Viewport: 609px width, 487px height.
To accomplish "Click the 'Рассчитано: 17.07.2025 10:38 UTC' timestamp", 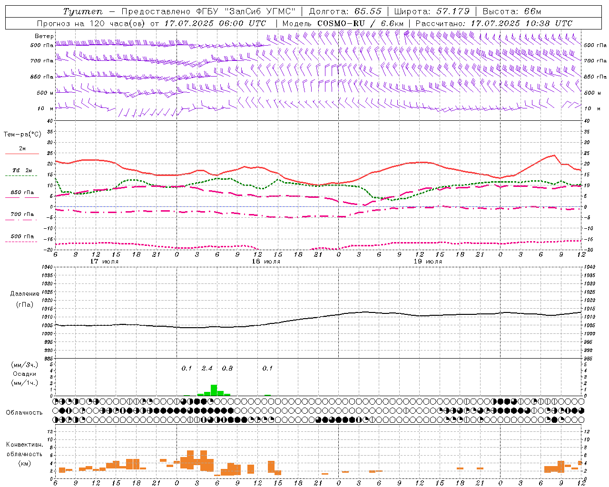I will (494, 23).
